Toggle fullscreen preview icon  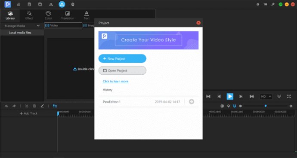coord(289,96)
